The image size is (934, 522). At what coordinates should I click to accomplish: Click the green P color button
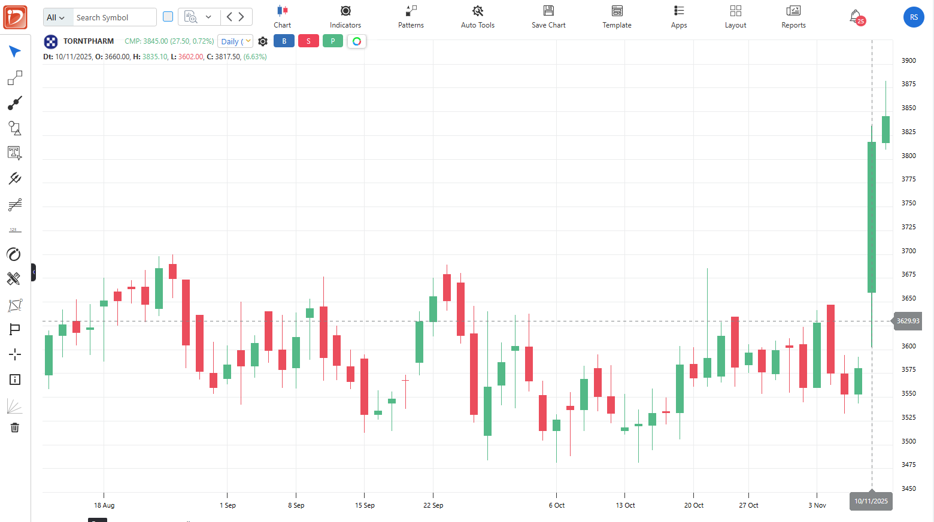point(333,41)
